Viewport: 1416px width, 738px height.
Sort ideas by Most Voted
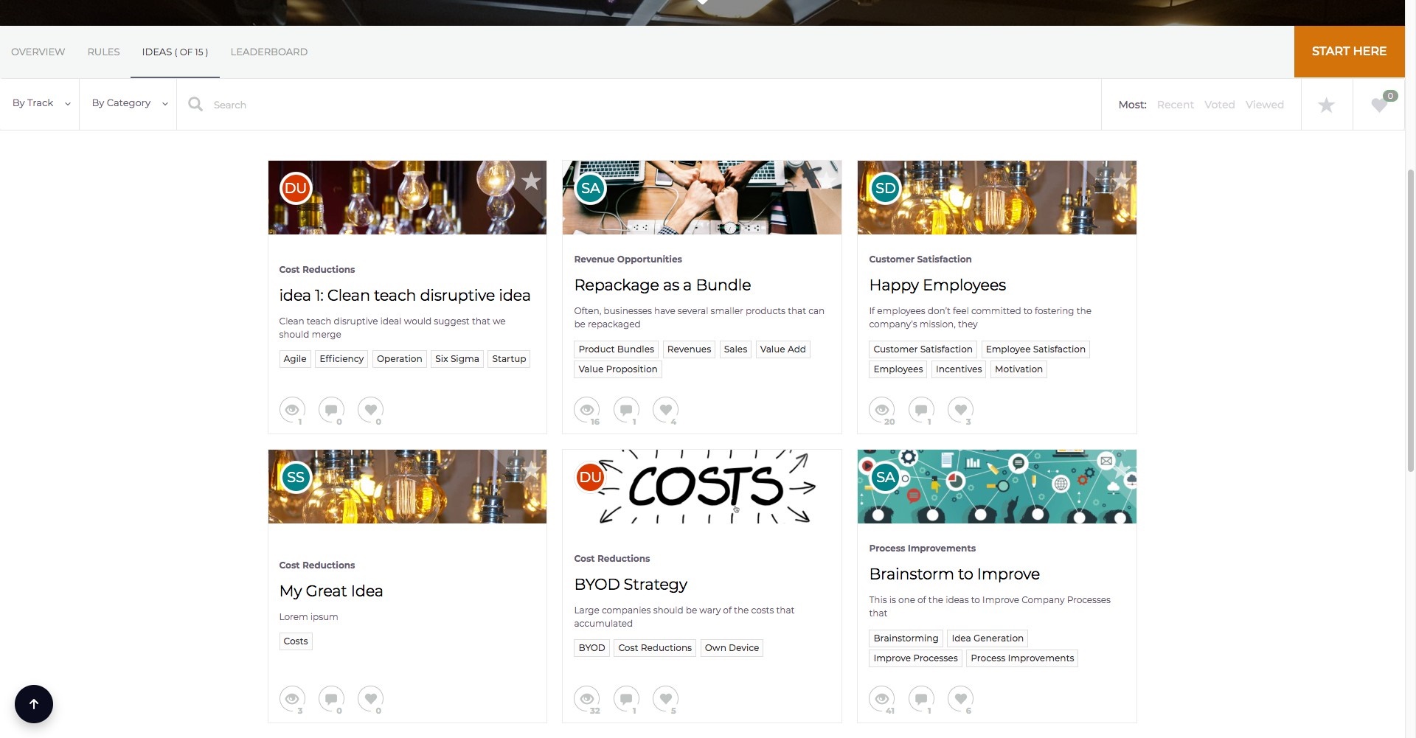[x=1219, y=105]
